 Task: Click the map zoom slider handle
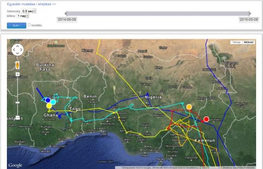coord(18,102)
